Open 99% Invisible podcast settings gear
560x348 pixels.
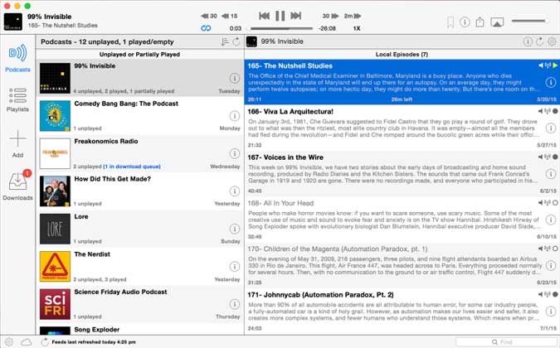tap(552, 41)
